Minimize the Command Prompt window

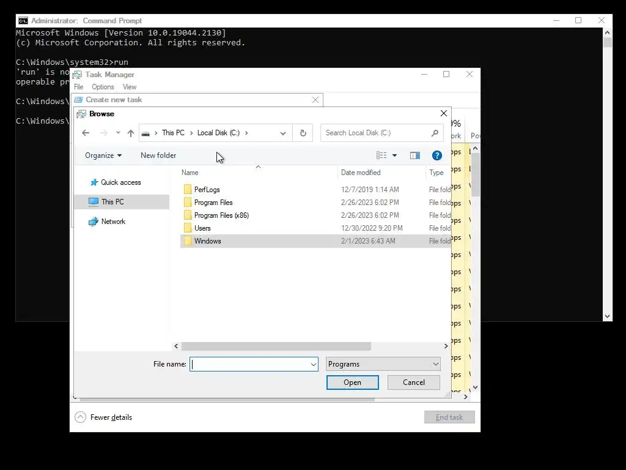tap(556, 20)
